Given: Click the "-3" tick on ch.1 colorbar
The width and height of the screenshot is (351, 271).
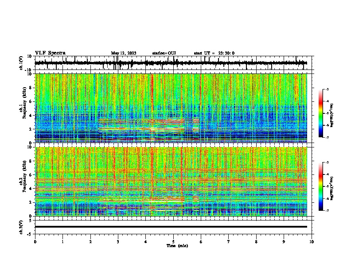Looking at the screenshot, I should pos(327,89).
